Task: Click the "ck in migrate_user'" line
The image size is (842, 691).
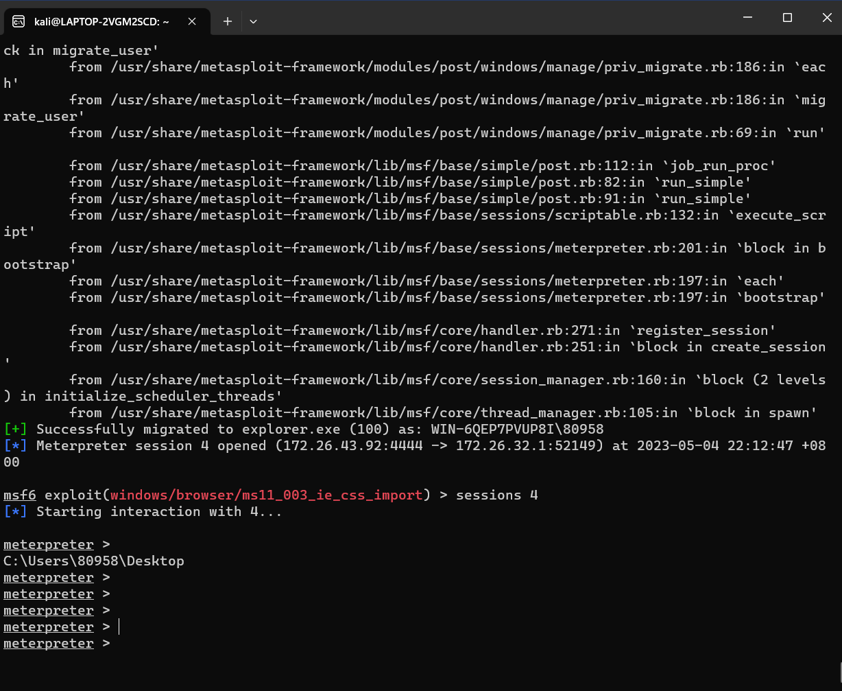Action: pyautogui.click(x=82, y=50)
